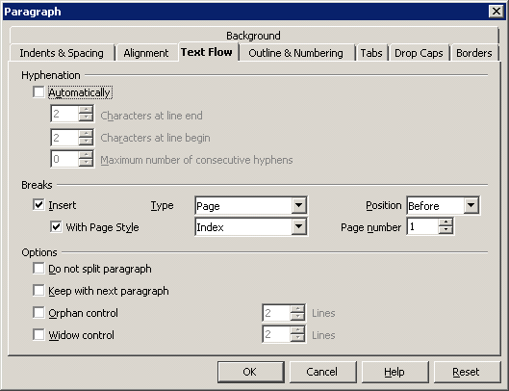Open the break Type dropdown arrow
This screenshot has height=391, width=509.
(x=298, y=205)
